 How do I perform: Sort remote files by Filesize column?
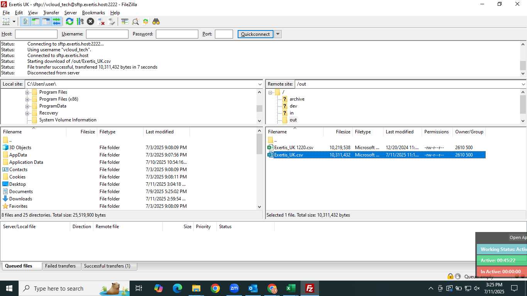coord(338,132)
